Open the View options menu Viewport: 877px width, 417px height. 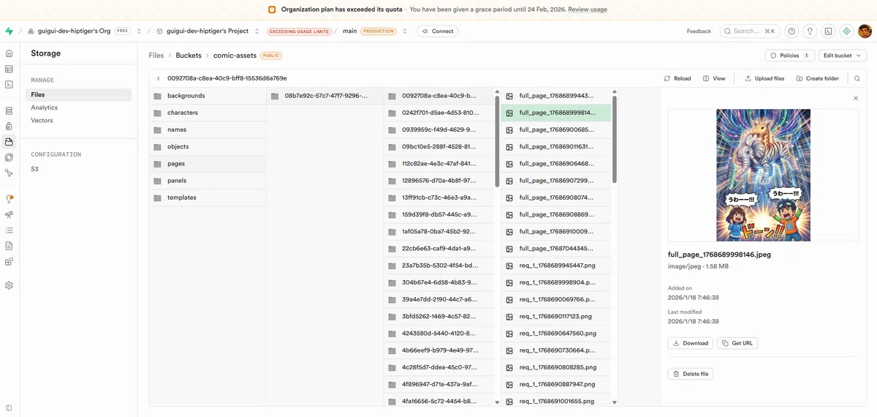[x=714, y=78]
